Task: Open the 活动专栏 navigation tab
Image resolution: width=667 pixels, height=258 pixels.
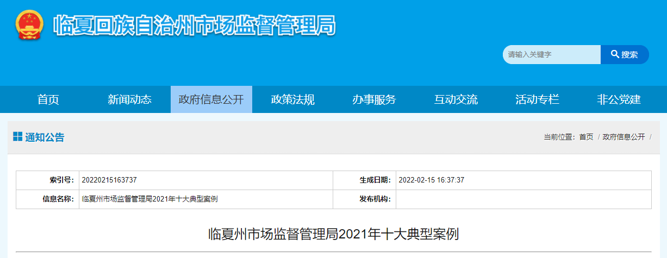Action: [x=538, y=99]
